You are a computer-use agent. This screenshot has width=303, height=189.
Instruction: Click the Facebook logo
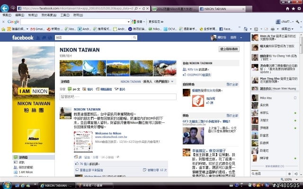(23, 38)
